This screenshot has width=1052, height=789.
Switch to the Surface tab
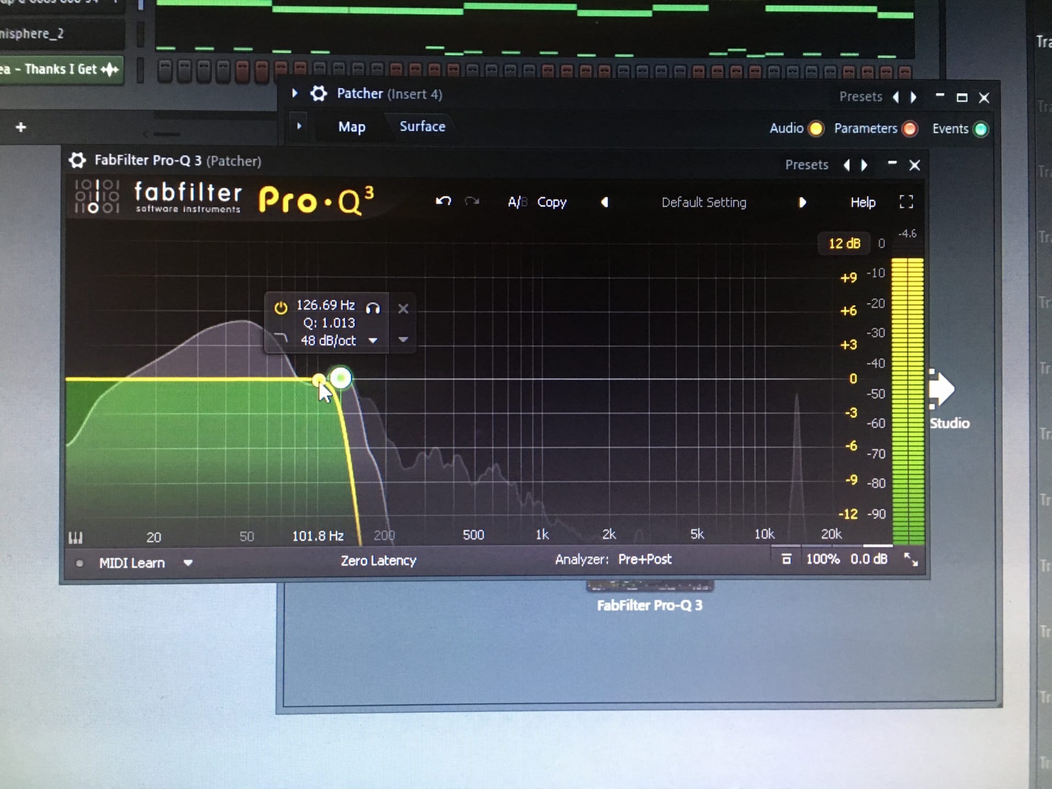click(x=422, y=127)
